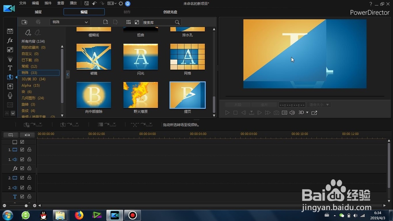Toggle title track enable checkbox
The width and height of the screenshot is (393, 221).
(x=22, y=196)
